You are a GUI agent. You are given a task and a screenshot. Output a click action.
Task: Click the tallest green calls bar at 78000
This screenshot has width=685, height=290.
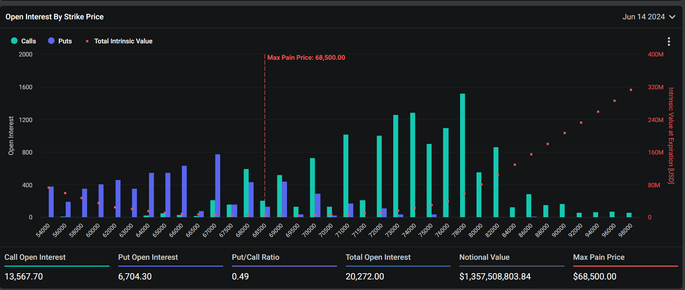coord(462,156)
